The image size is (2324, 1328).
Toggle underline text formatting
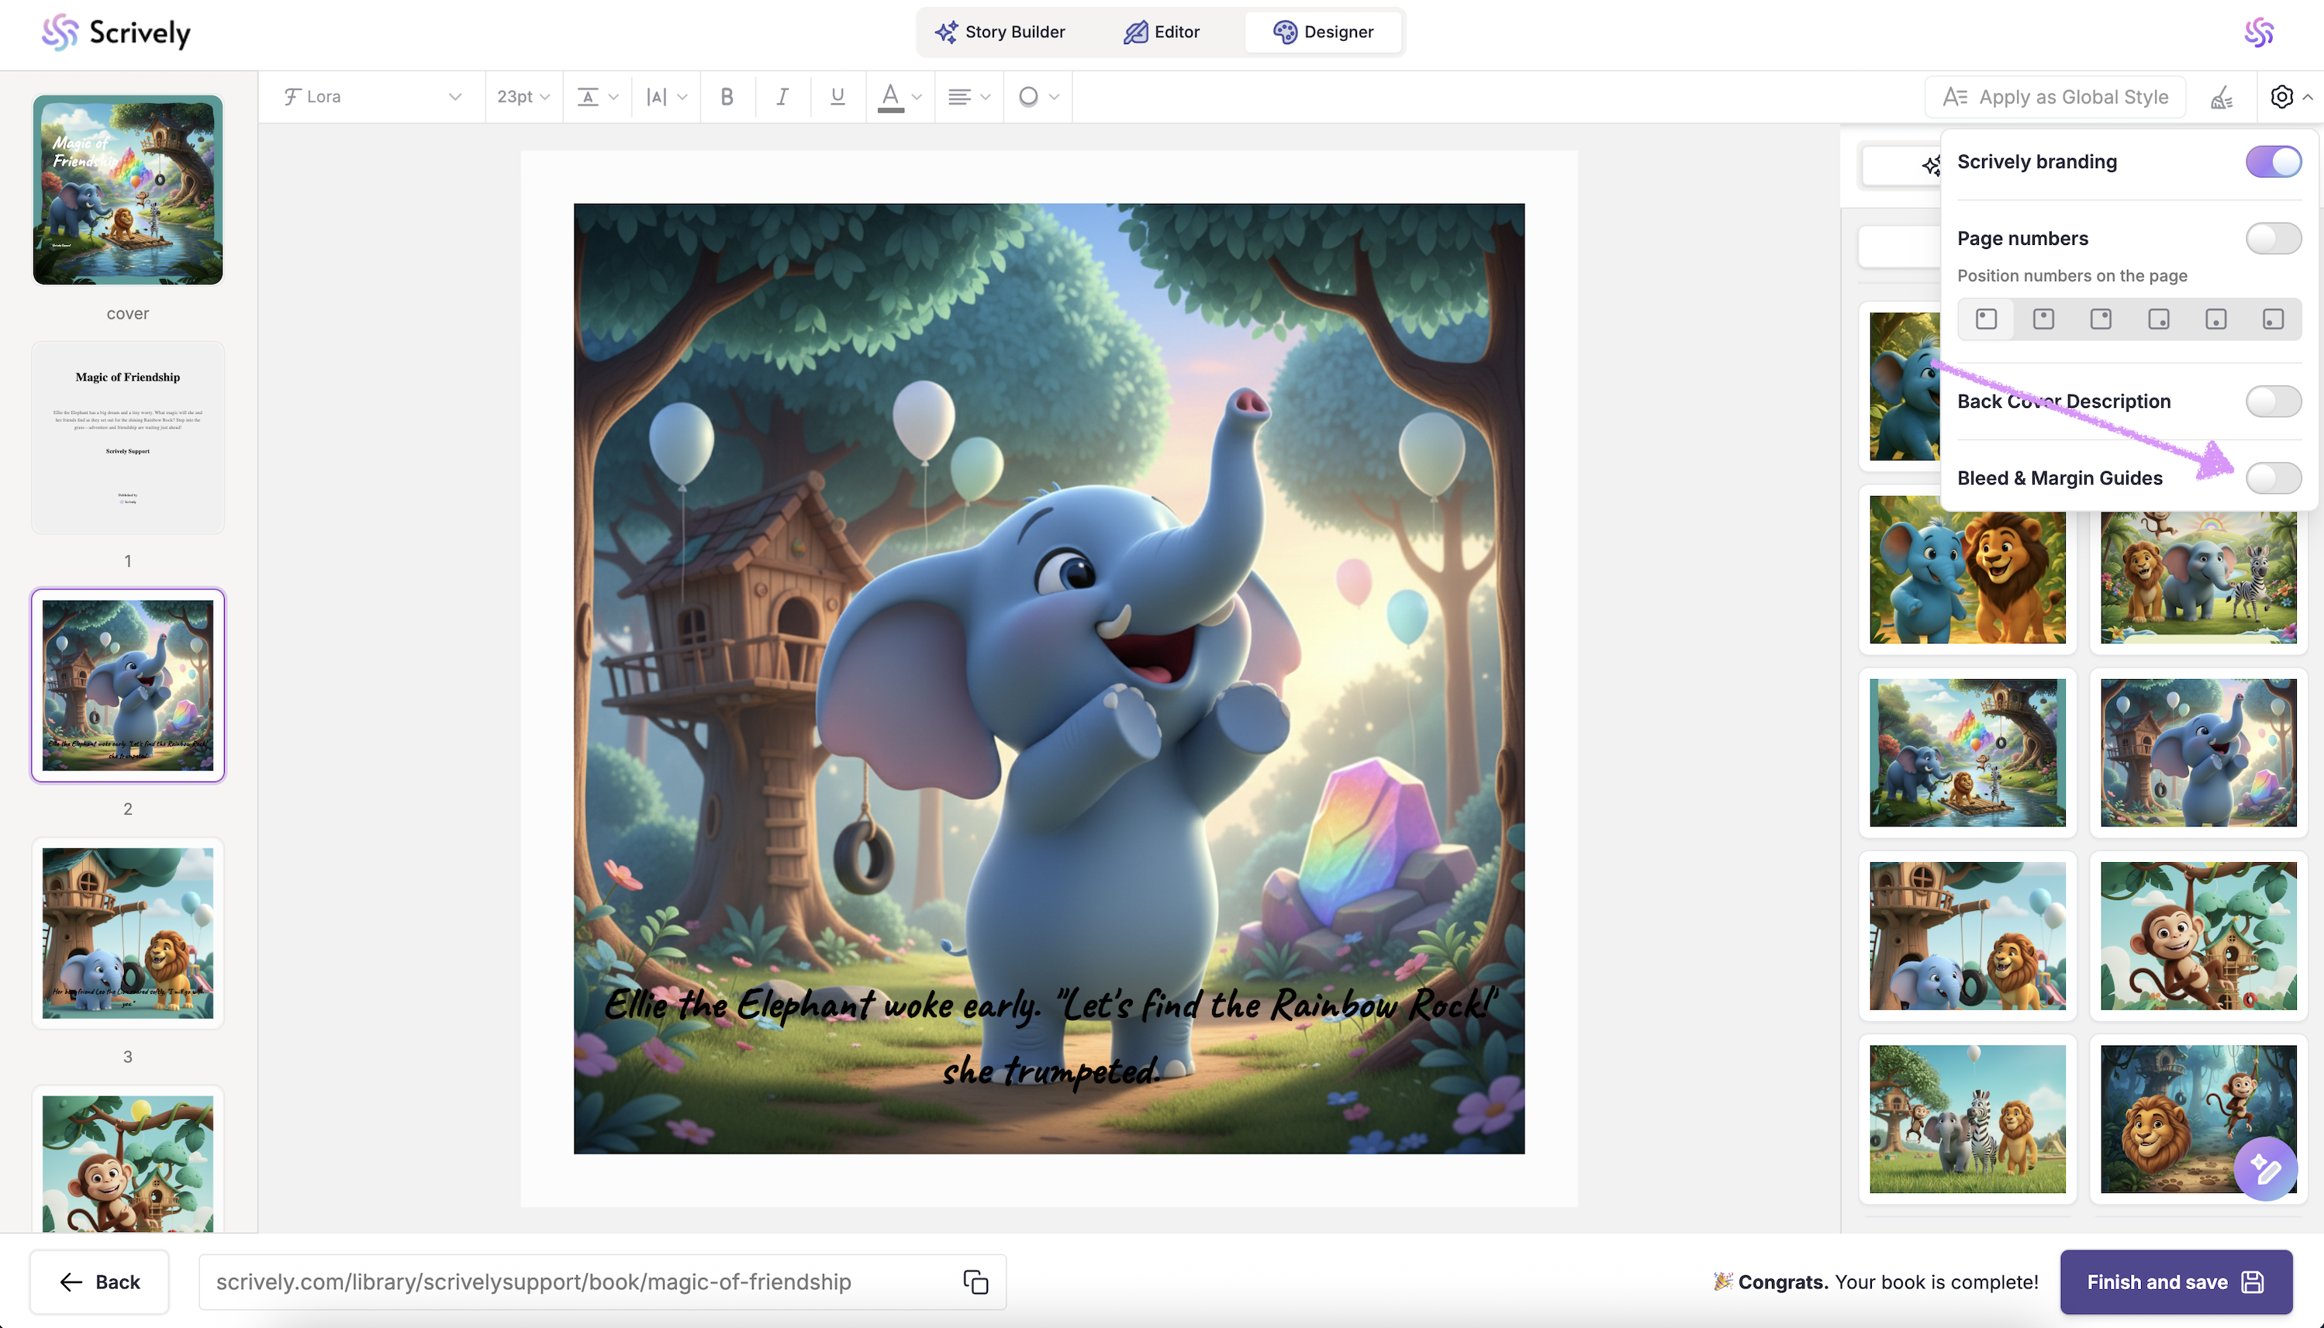pyautogui.click(x=837, y=97)
